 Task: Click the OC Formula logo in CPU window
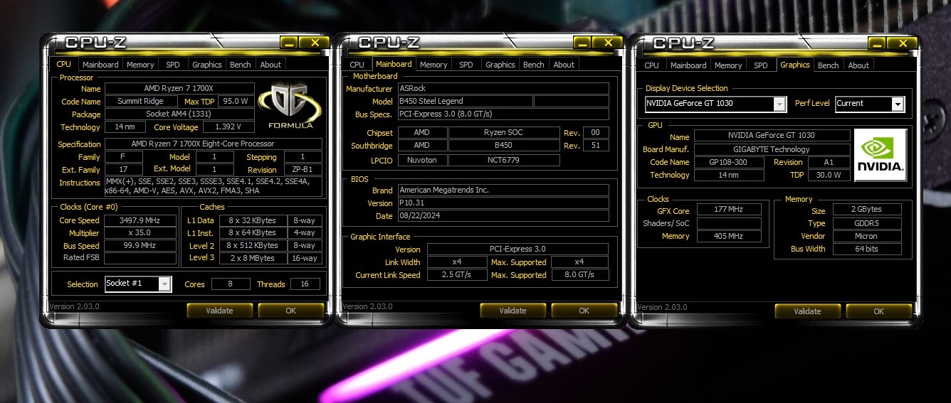pyautogui.click(x=290, y=106)
